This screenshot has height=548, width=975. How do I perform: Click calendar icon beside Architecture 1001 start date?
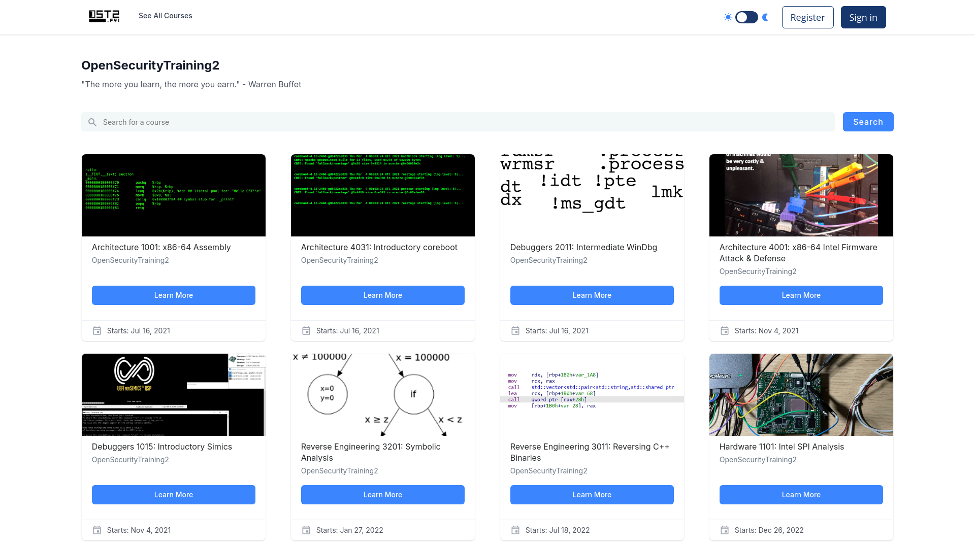[x=97, y=331]
